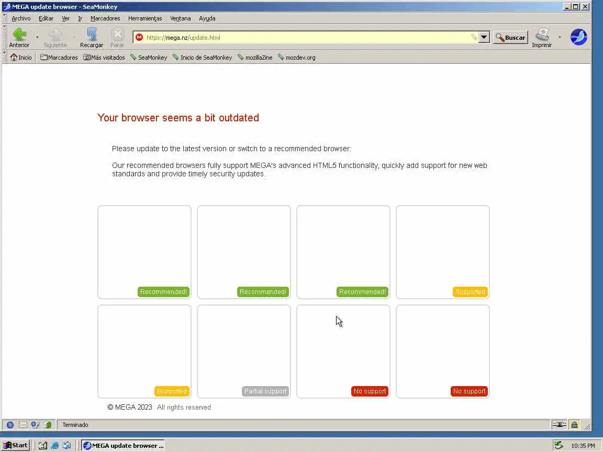This screenshot has width=603, height=452.
Task: Select the first Recommended! browser card
Action: (x=144, y=252)
